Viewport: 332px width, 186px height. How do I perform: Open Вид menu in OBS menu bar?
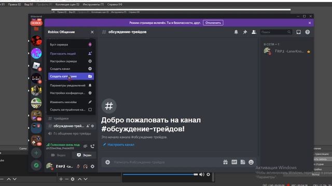[29, 5]
